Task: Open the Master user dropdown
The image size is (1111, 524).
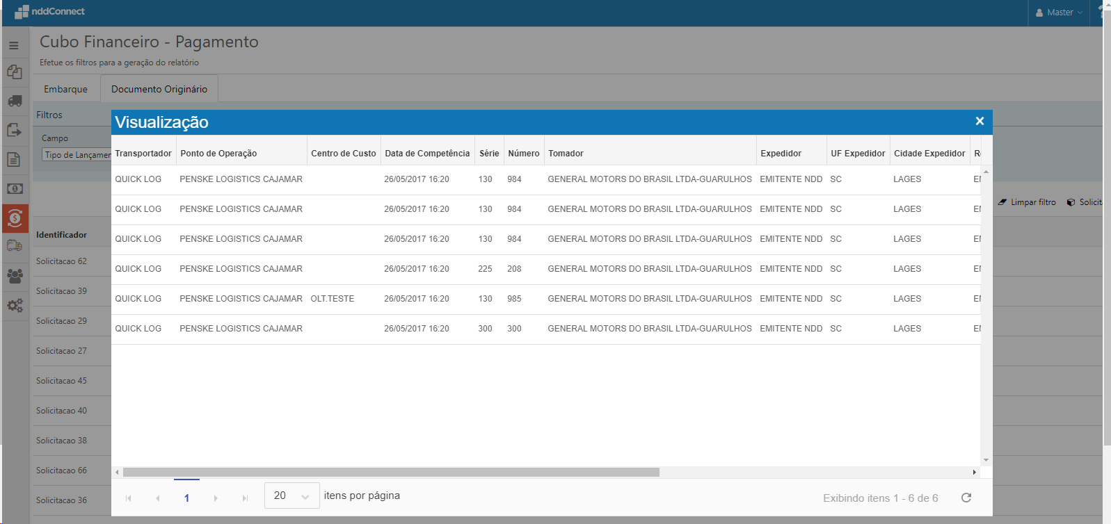Action: tap(1059, 13)
